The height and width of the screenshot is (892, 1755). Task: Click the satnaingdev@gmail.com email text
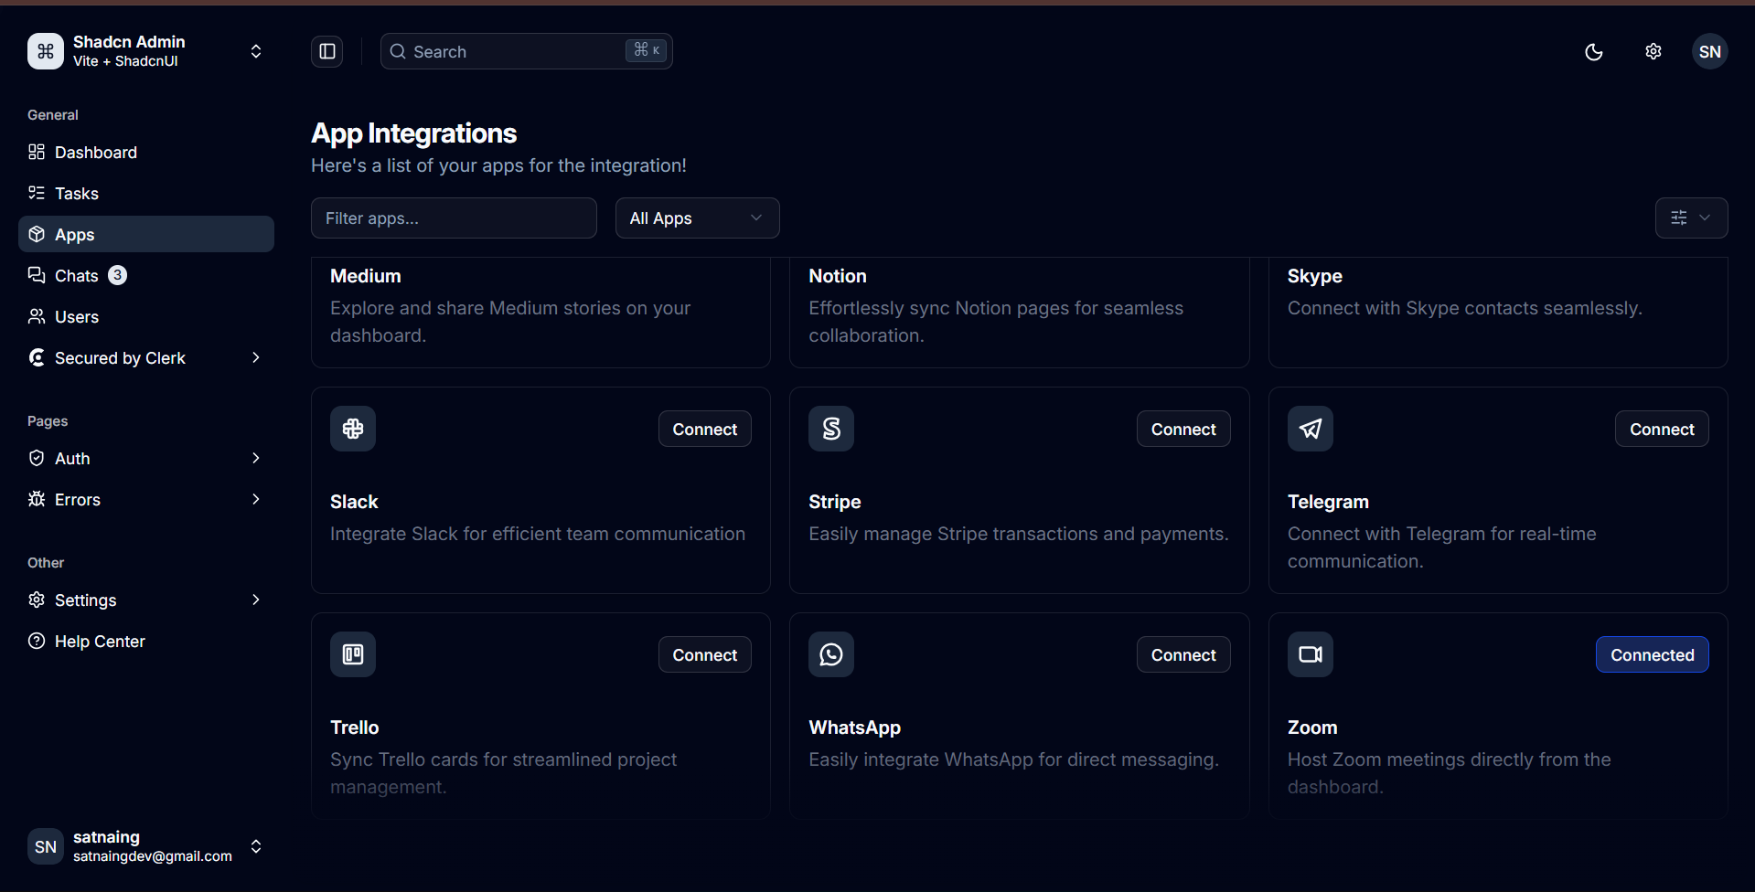[x=153, y=856]
